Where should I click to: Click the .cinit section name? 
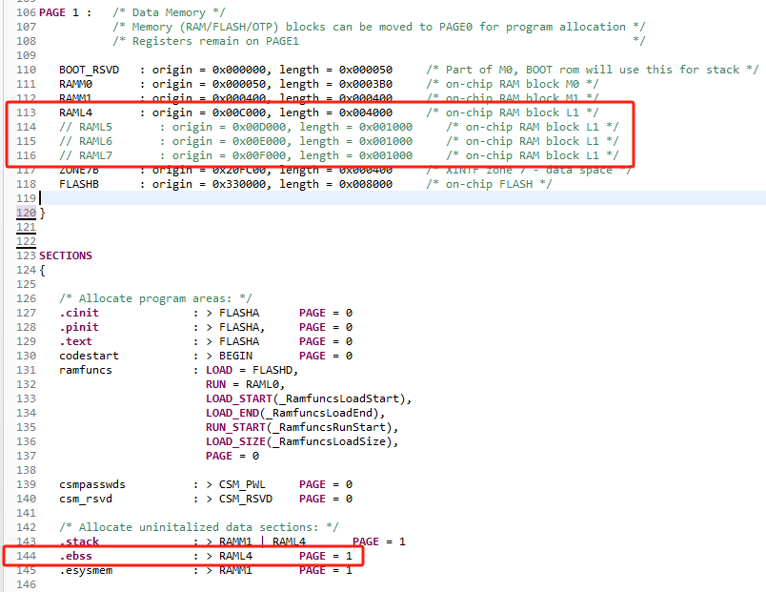coord(79,312)
